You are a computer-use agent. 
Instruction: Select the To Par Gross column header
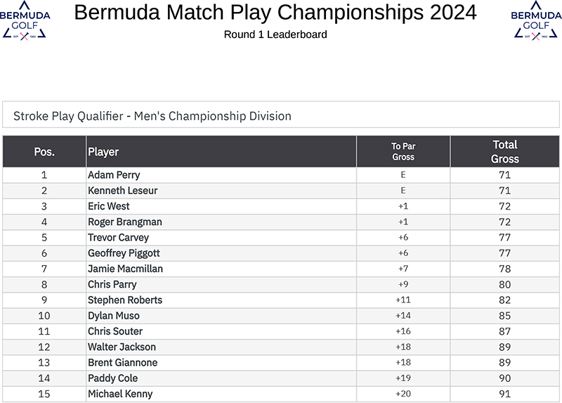pos(403,151)
